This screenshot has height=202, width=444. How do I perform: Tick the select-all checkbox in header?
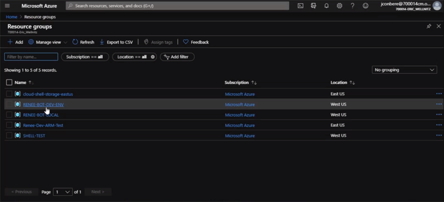click(x=9, y=82)
